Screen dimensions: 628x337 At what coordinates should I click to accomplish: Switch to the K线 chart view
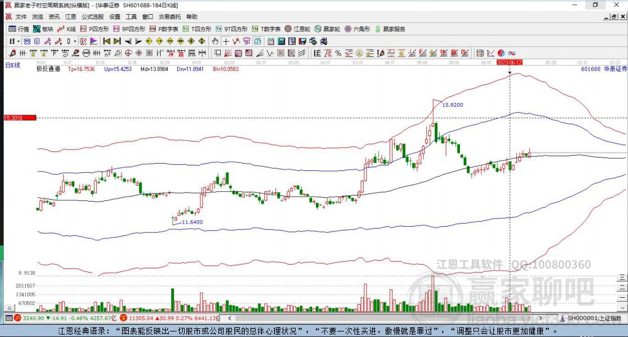pyautogui.click(x=66, y=29)
